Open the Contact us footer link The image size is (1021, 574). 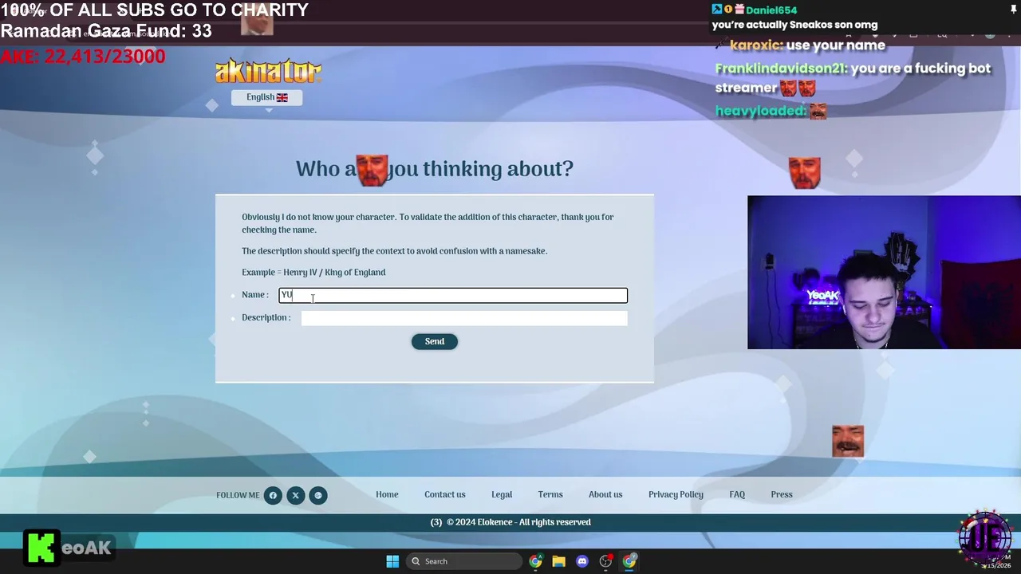click(444, 494)
